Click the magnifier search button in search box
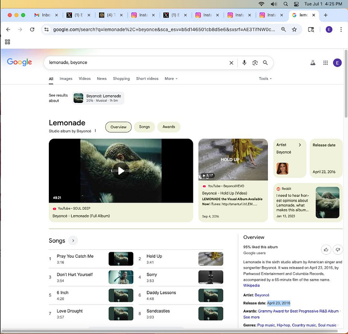 (x=265, y=63)
